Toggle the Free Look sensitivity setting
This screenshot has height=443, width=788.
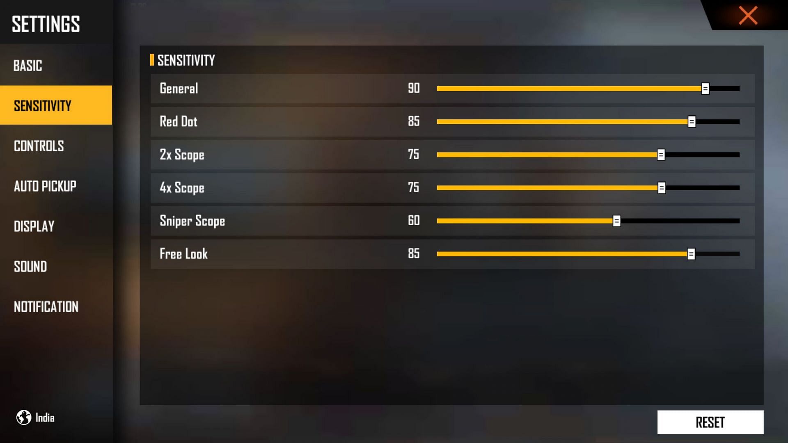(x=691, y=253)
